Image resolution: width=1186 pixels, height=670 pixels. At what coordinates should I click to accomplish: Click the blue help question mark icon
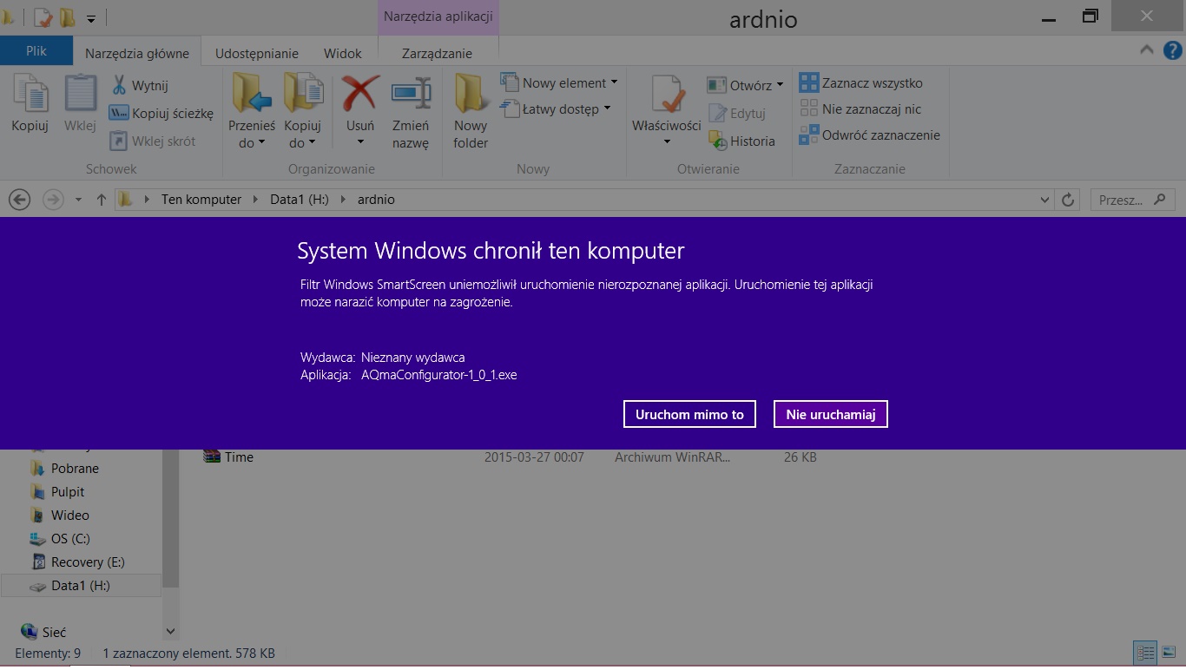point(1171,50)
